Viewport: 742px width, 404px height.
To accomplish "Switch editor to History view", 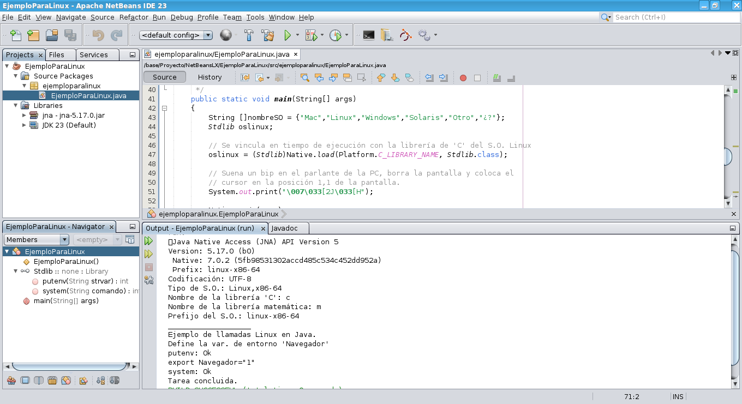I will pyautogui.click(x=210, y=77).
